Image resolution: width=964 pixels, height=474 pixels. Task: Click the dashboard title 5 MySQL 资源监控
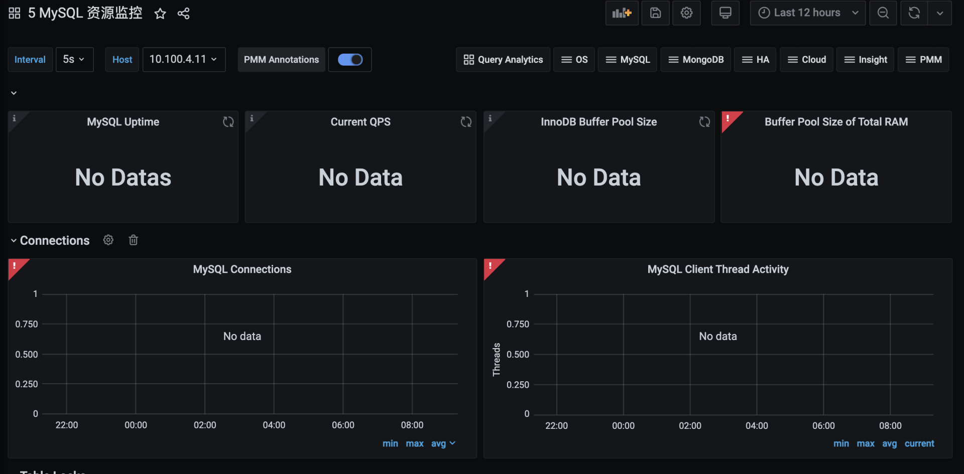[85, 13]
